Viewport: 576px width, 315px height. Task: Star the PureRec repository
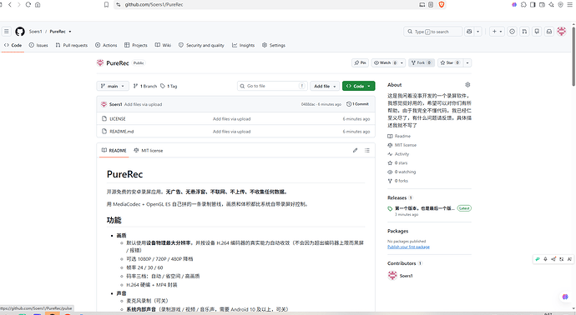[450, 62]
